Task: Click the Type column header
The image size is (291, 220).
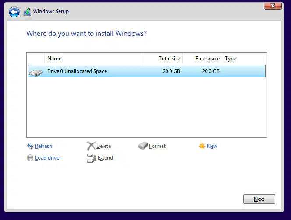Action: 244,59
